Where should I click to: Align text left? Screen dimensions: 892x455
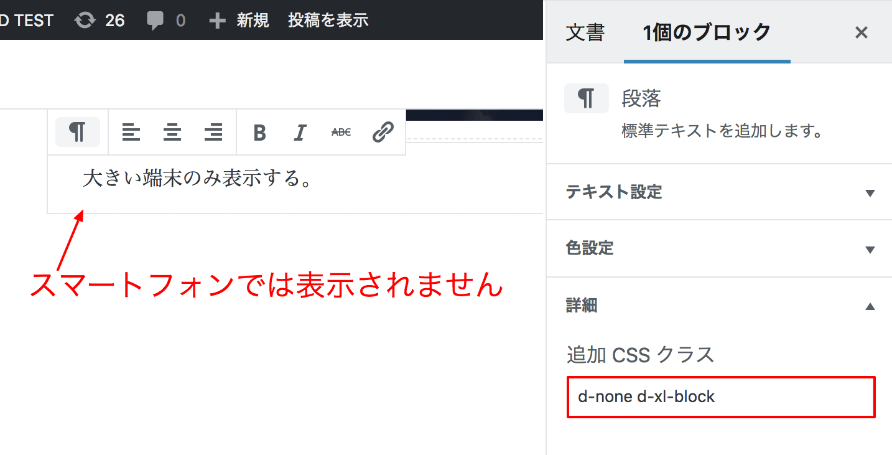pos(131,132)
